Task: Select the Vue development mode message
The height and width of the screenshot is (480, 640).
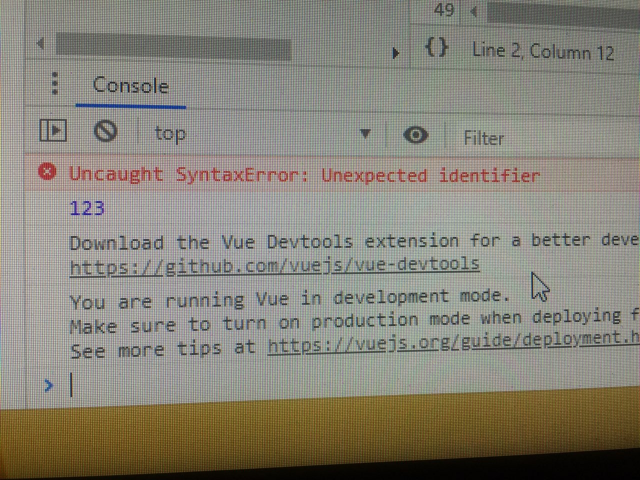Action: click(x=290, y=299)
